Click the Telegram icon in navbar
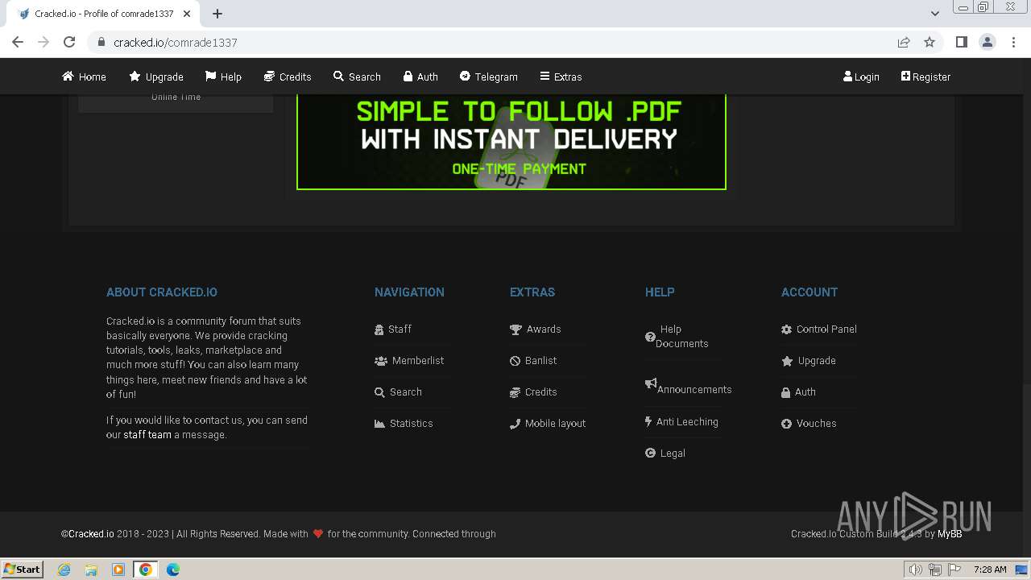Screen dimensions: 1031x580 coord(465,77)
